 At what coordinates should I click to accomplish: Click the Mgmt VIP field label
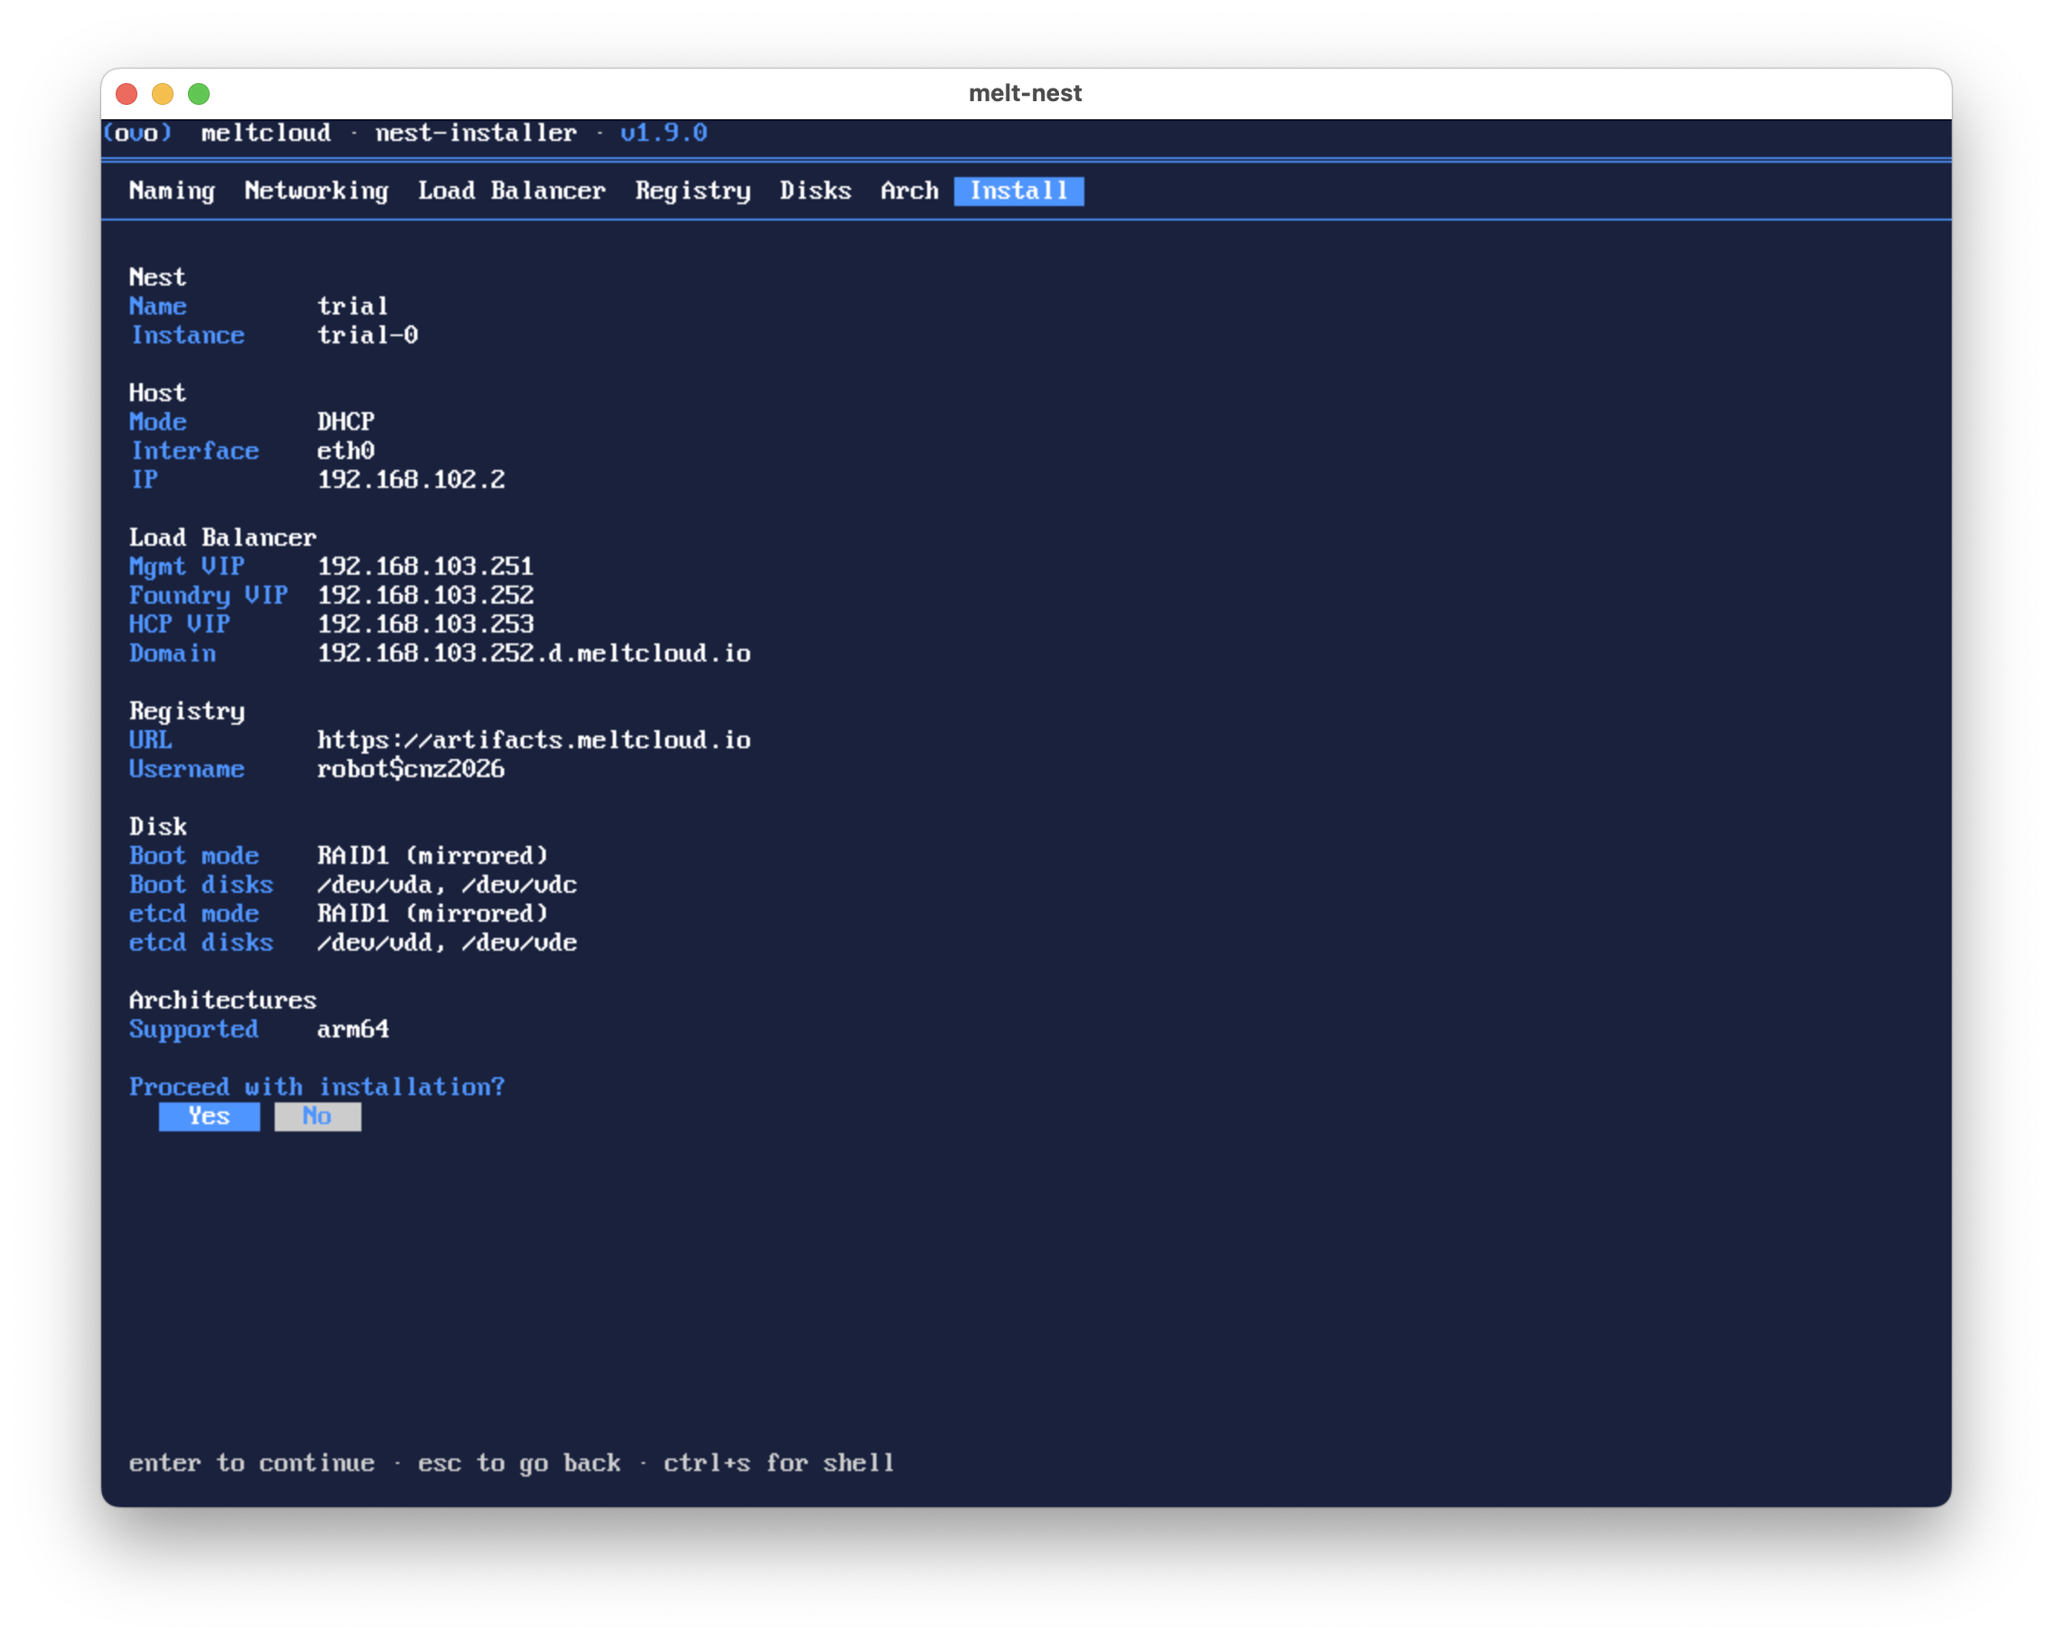[187, 566]
